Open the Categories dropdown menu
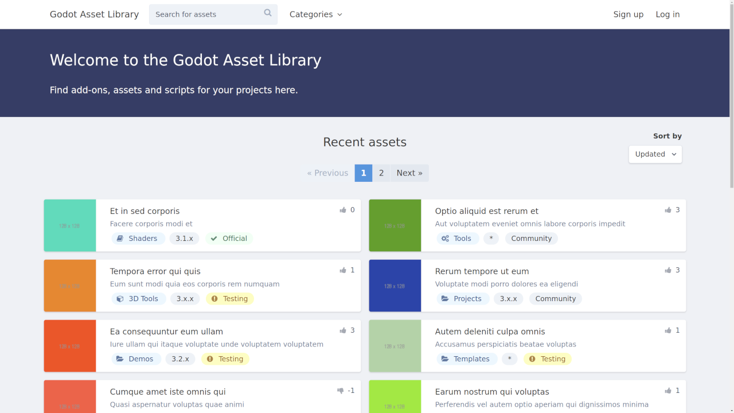734x413 pixels. tap(316, 14)
